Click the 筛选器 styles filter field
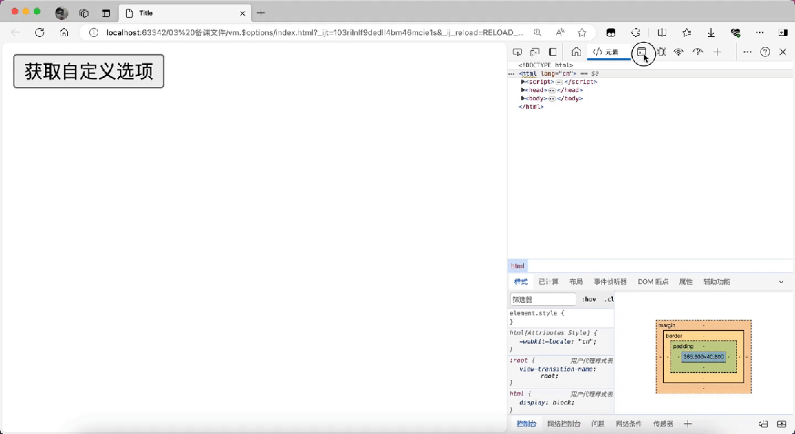 tap(543, 300)
